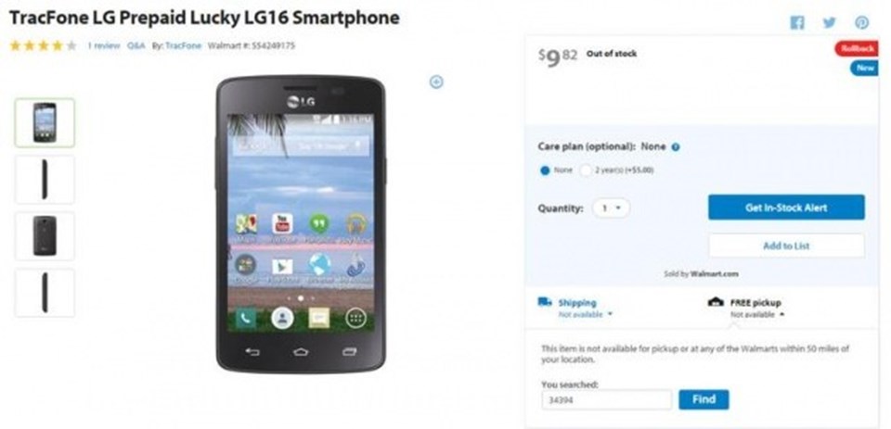Open the 1 review link
The height and width of the screenshot is (429, 891).
103,46
